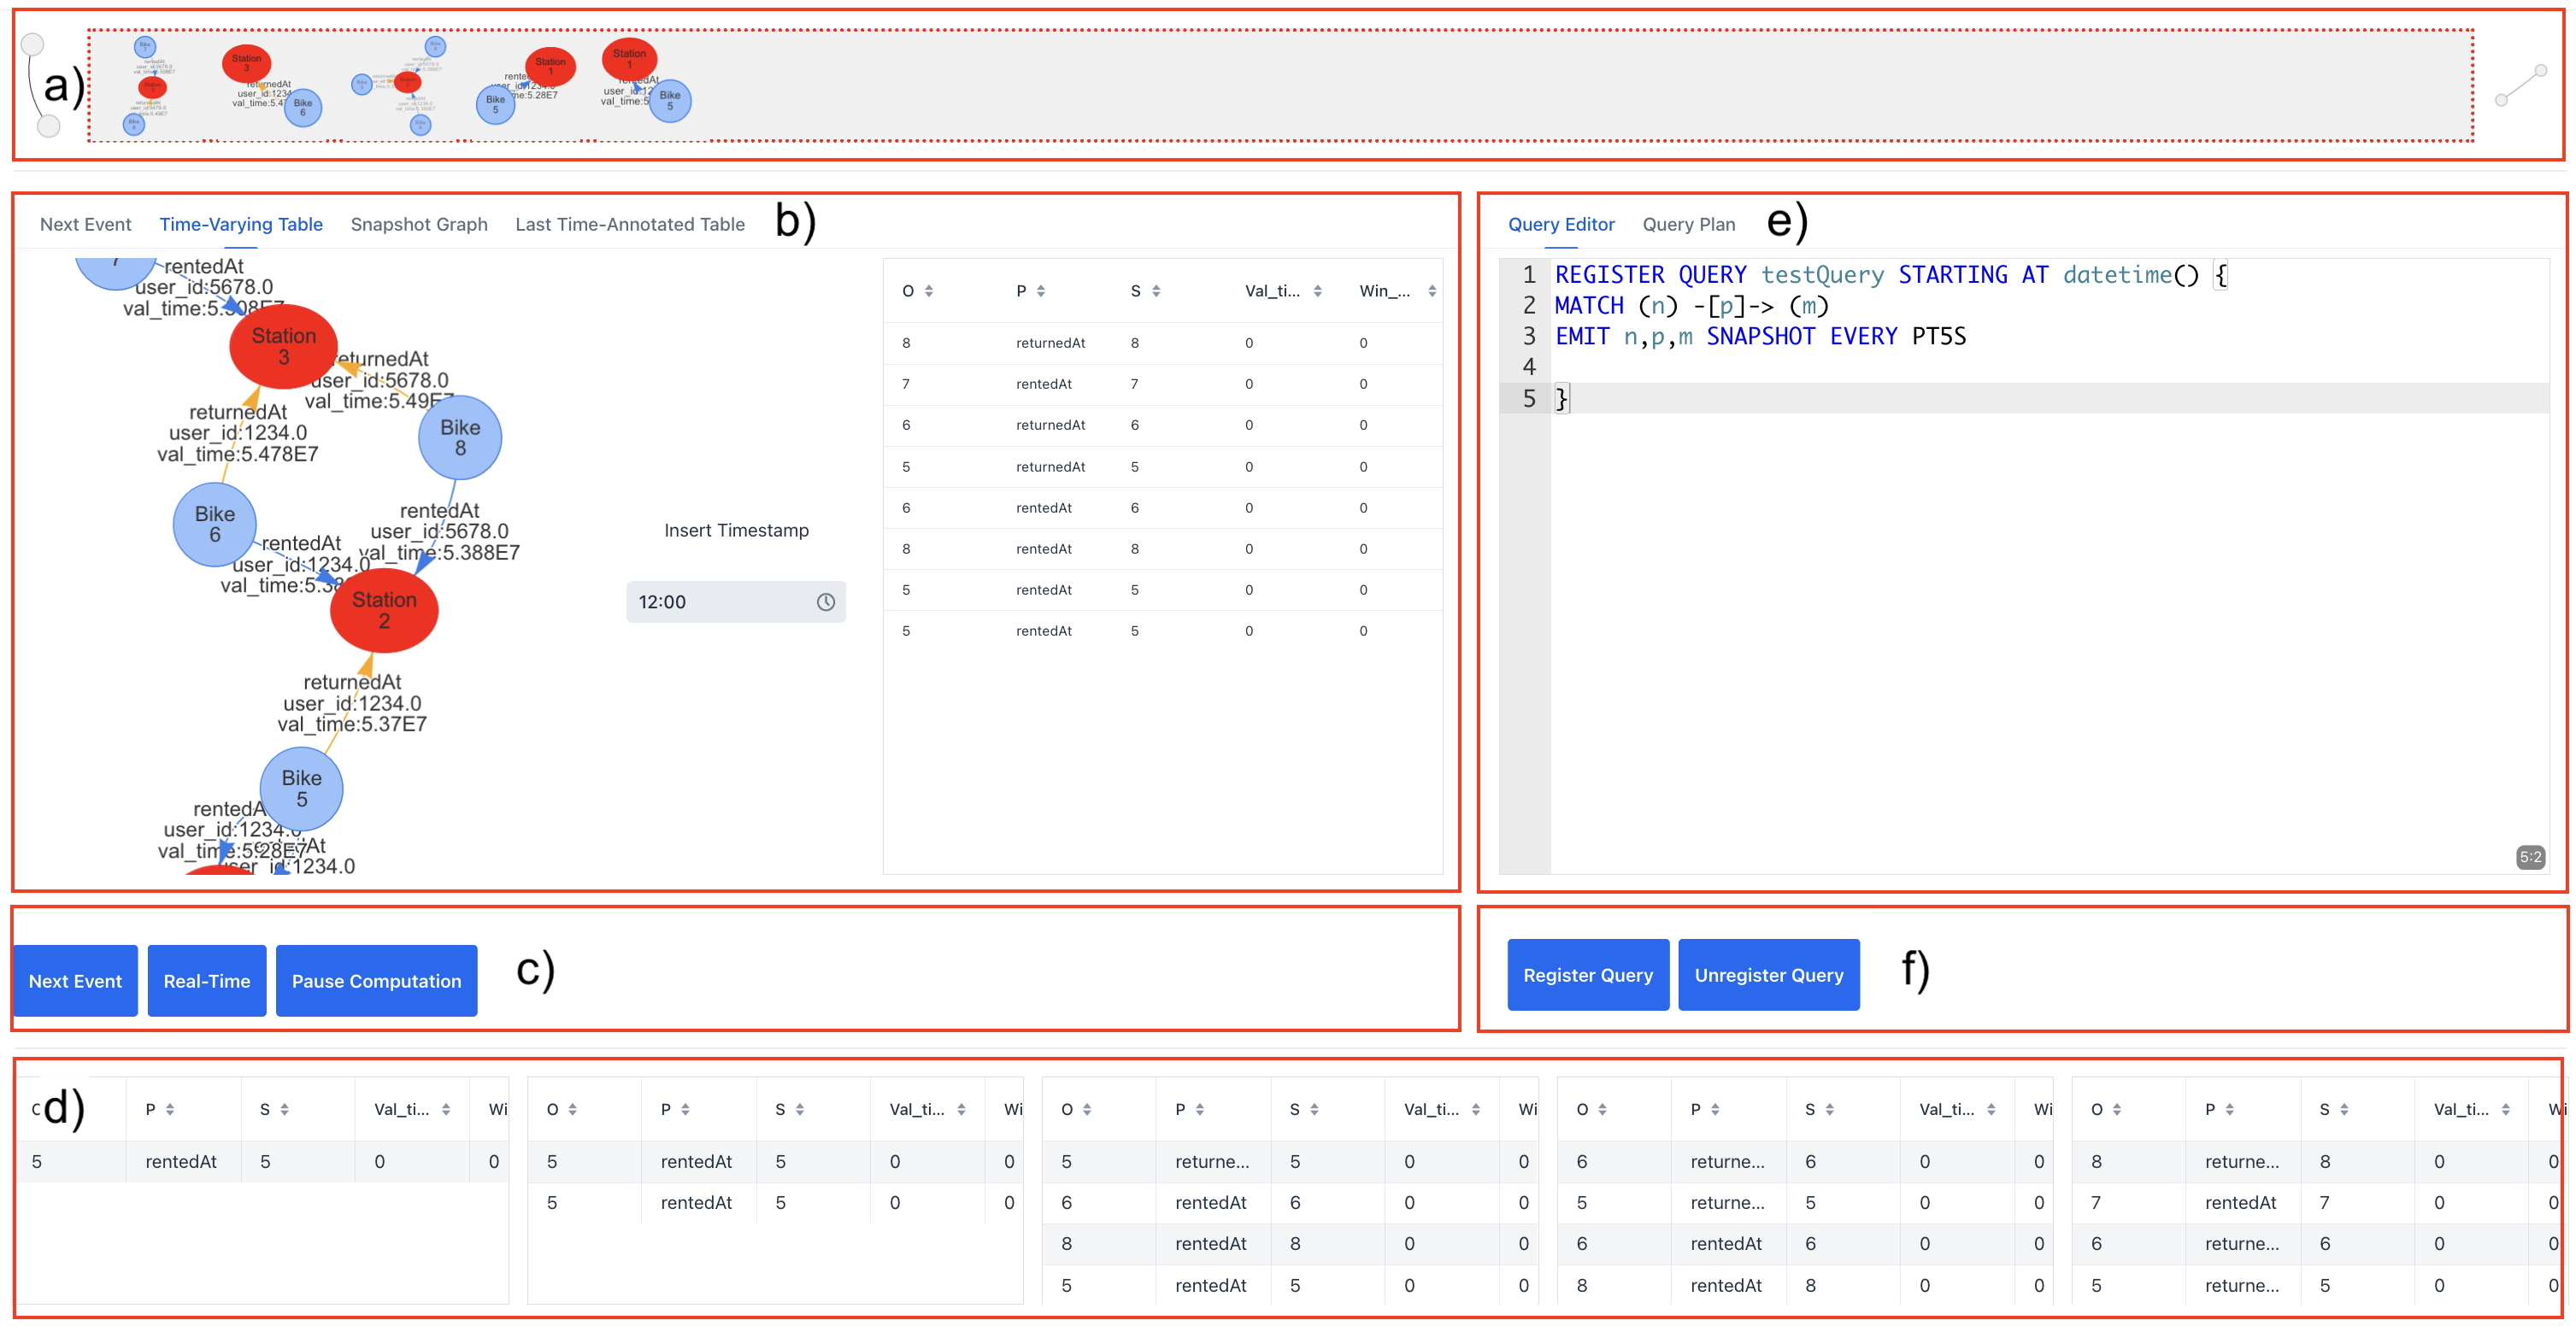Sort the P column in time-varying table
The image size is (2576, 1326).
pos(1040,291)
